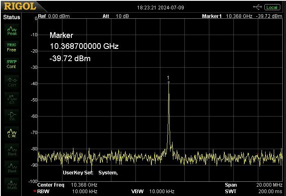Click the Math trace icon
This screenshot has width=286, height=196.
click(x=12, y=185)
